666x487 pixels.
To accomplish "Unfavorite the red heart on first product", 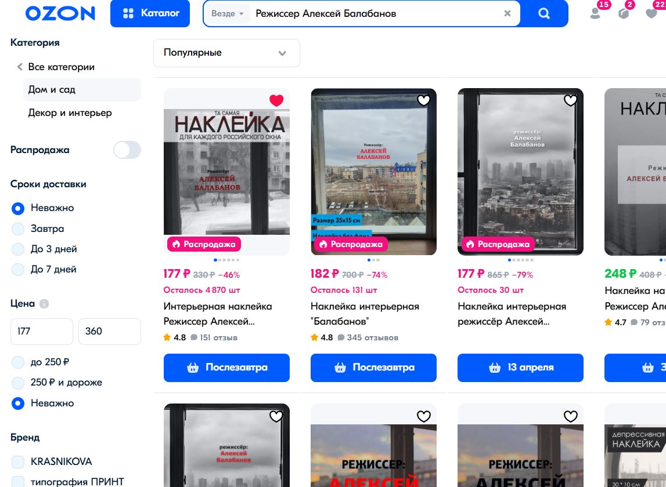I will (276, 100).
